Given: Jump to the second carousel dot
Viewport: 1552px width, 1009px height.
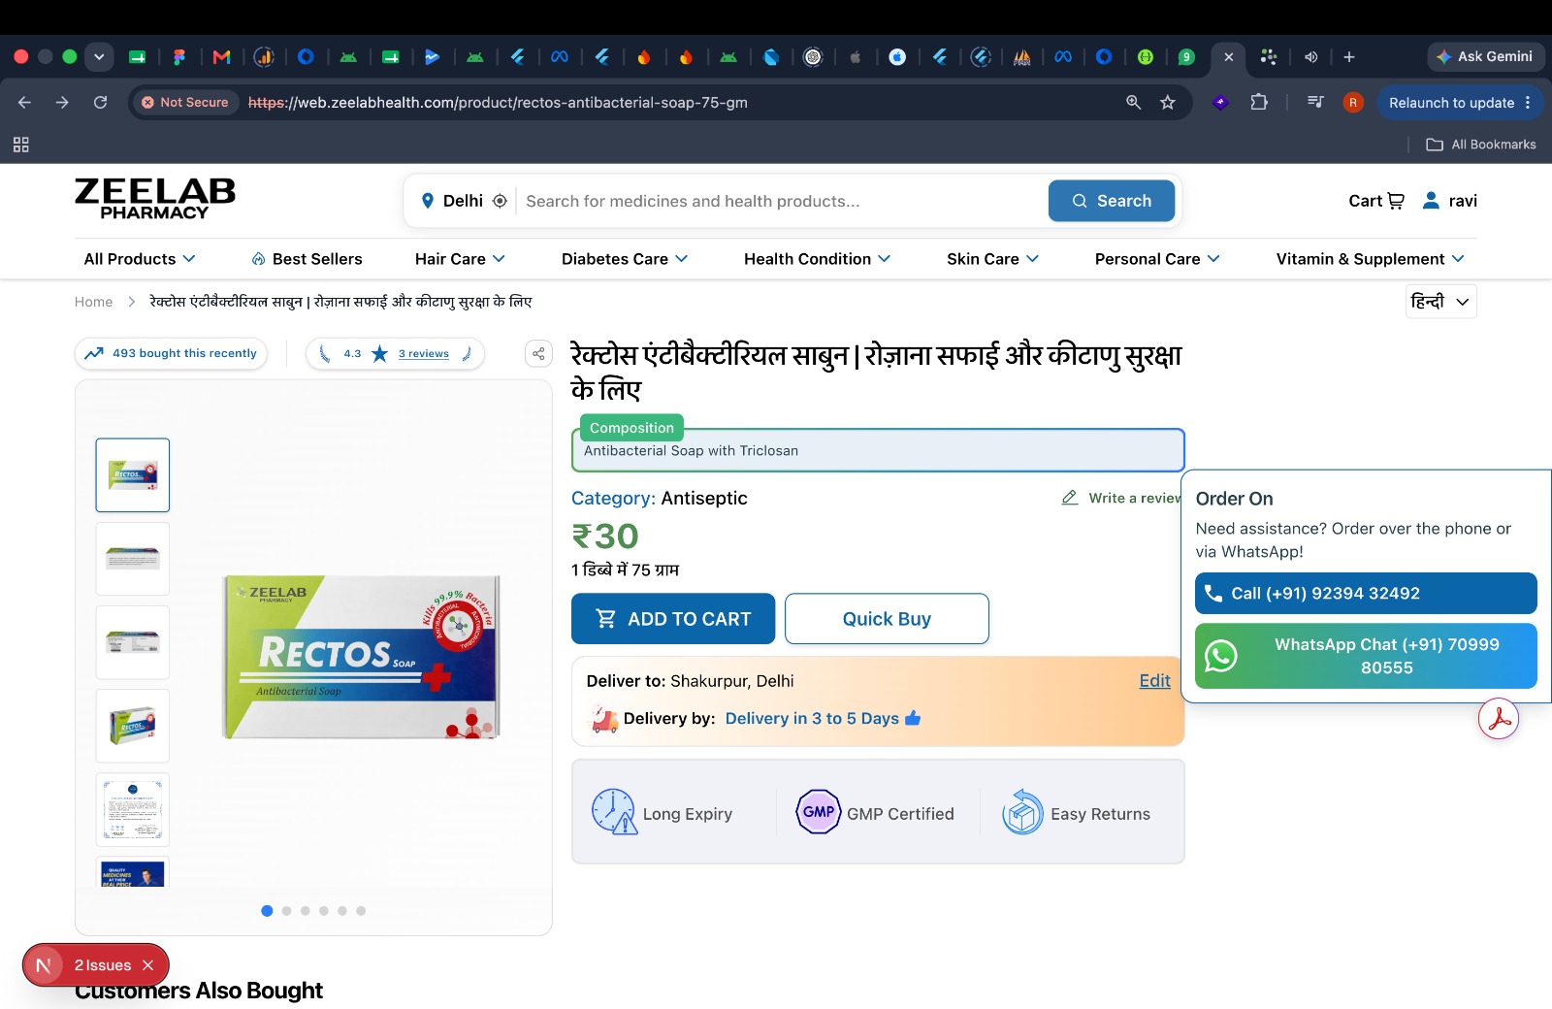Looking at the screenshot, I should click(x=286, y=911).
